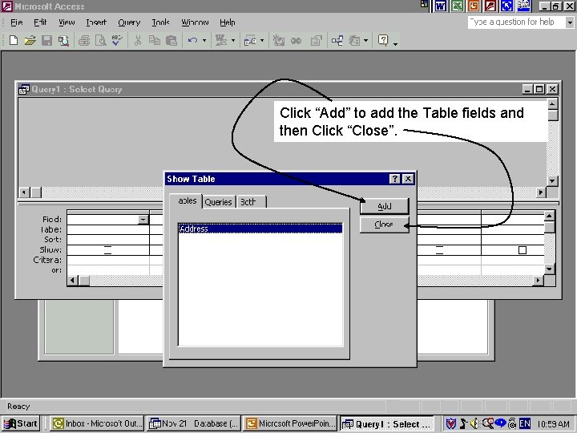Screen dimensions: 577x433
Task: Click the File Search toolbar icon
Action: (63, 40)
